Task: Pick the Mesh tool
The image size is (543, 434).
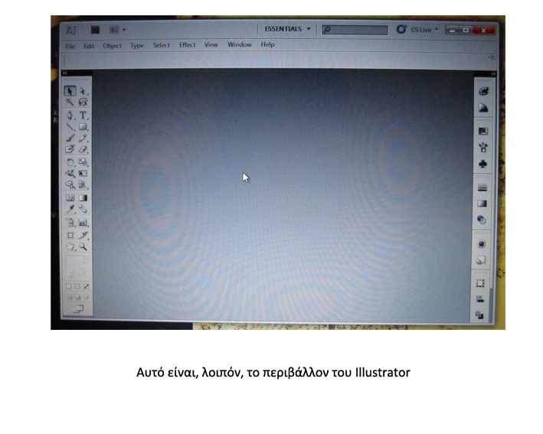Action: coord(70,198)
